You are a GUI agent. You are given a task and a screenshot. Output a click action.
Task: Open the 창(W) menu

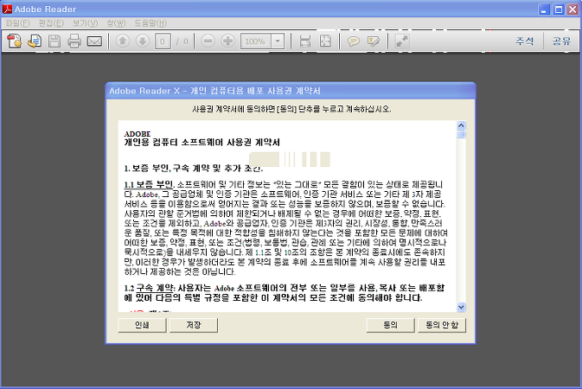pos(116,23)
